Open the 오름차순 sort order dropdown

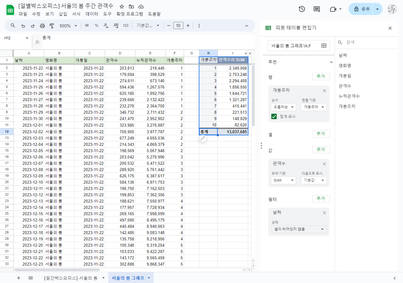pyautogui.click(x=283, y=107)
